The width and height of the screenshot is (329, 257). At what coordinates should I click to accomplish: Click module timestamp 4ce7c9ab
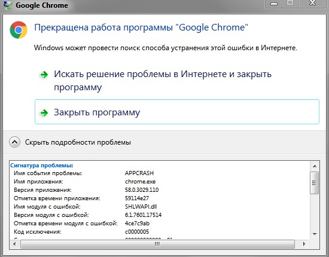pyautogui.click(x=137, y=224)
